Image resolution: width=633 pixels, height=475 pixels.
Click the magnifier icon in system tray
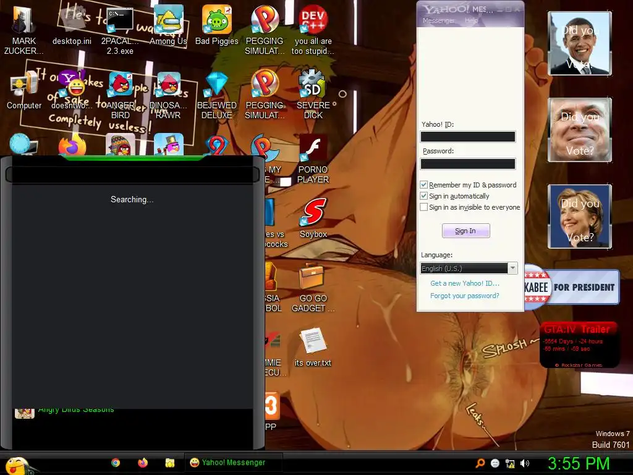480,463
